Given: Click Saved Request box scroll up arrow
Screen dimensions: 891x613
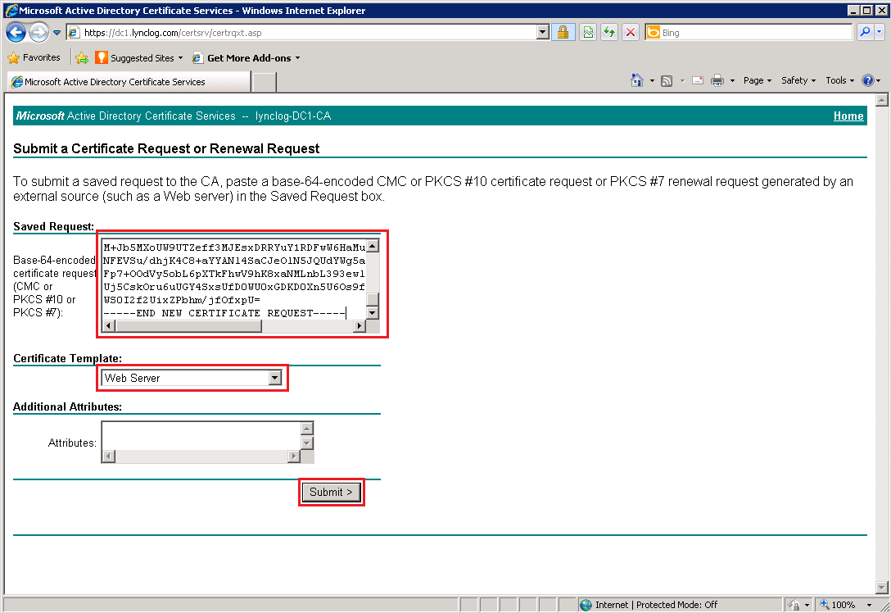Looking at the screenshot, I should (372, 246).
